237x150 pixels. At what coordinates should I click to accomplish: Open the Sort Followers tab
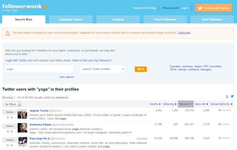(x=212, y=19)
